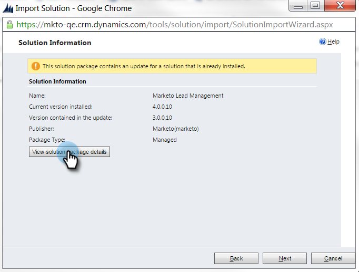The height and width of the screenshot is (272, 359).
Task: Click the green padlock security icon
Action: tap(9, 25)
